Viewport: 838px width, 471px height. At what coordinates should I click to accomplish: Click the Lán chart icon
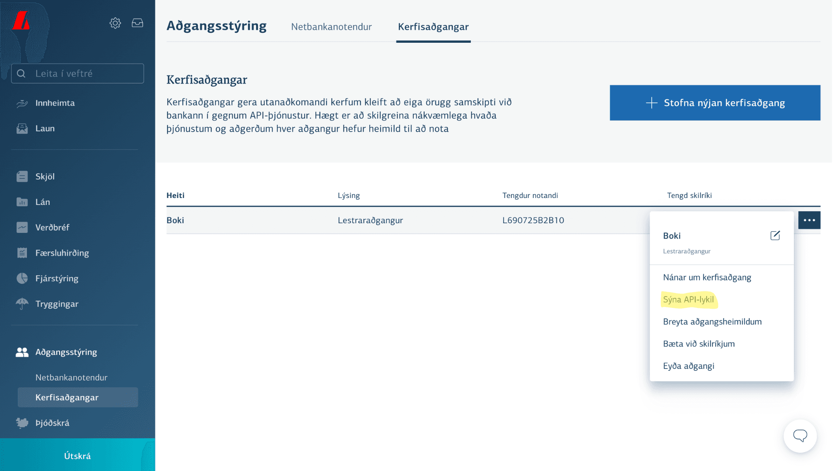point(22,202)
